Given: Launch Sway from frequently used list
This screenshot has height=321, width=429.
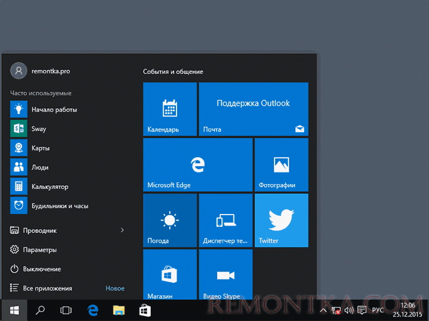Looking at the screenshot, I should point(38,129).
